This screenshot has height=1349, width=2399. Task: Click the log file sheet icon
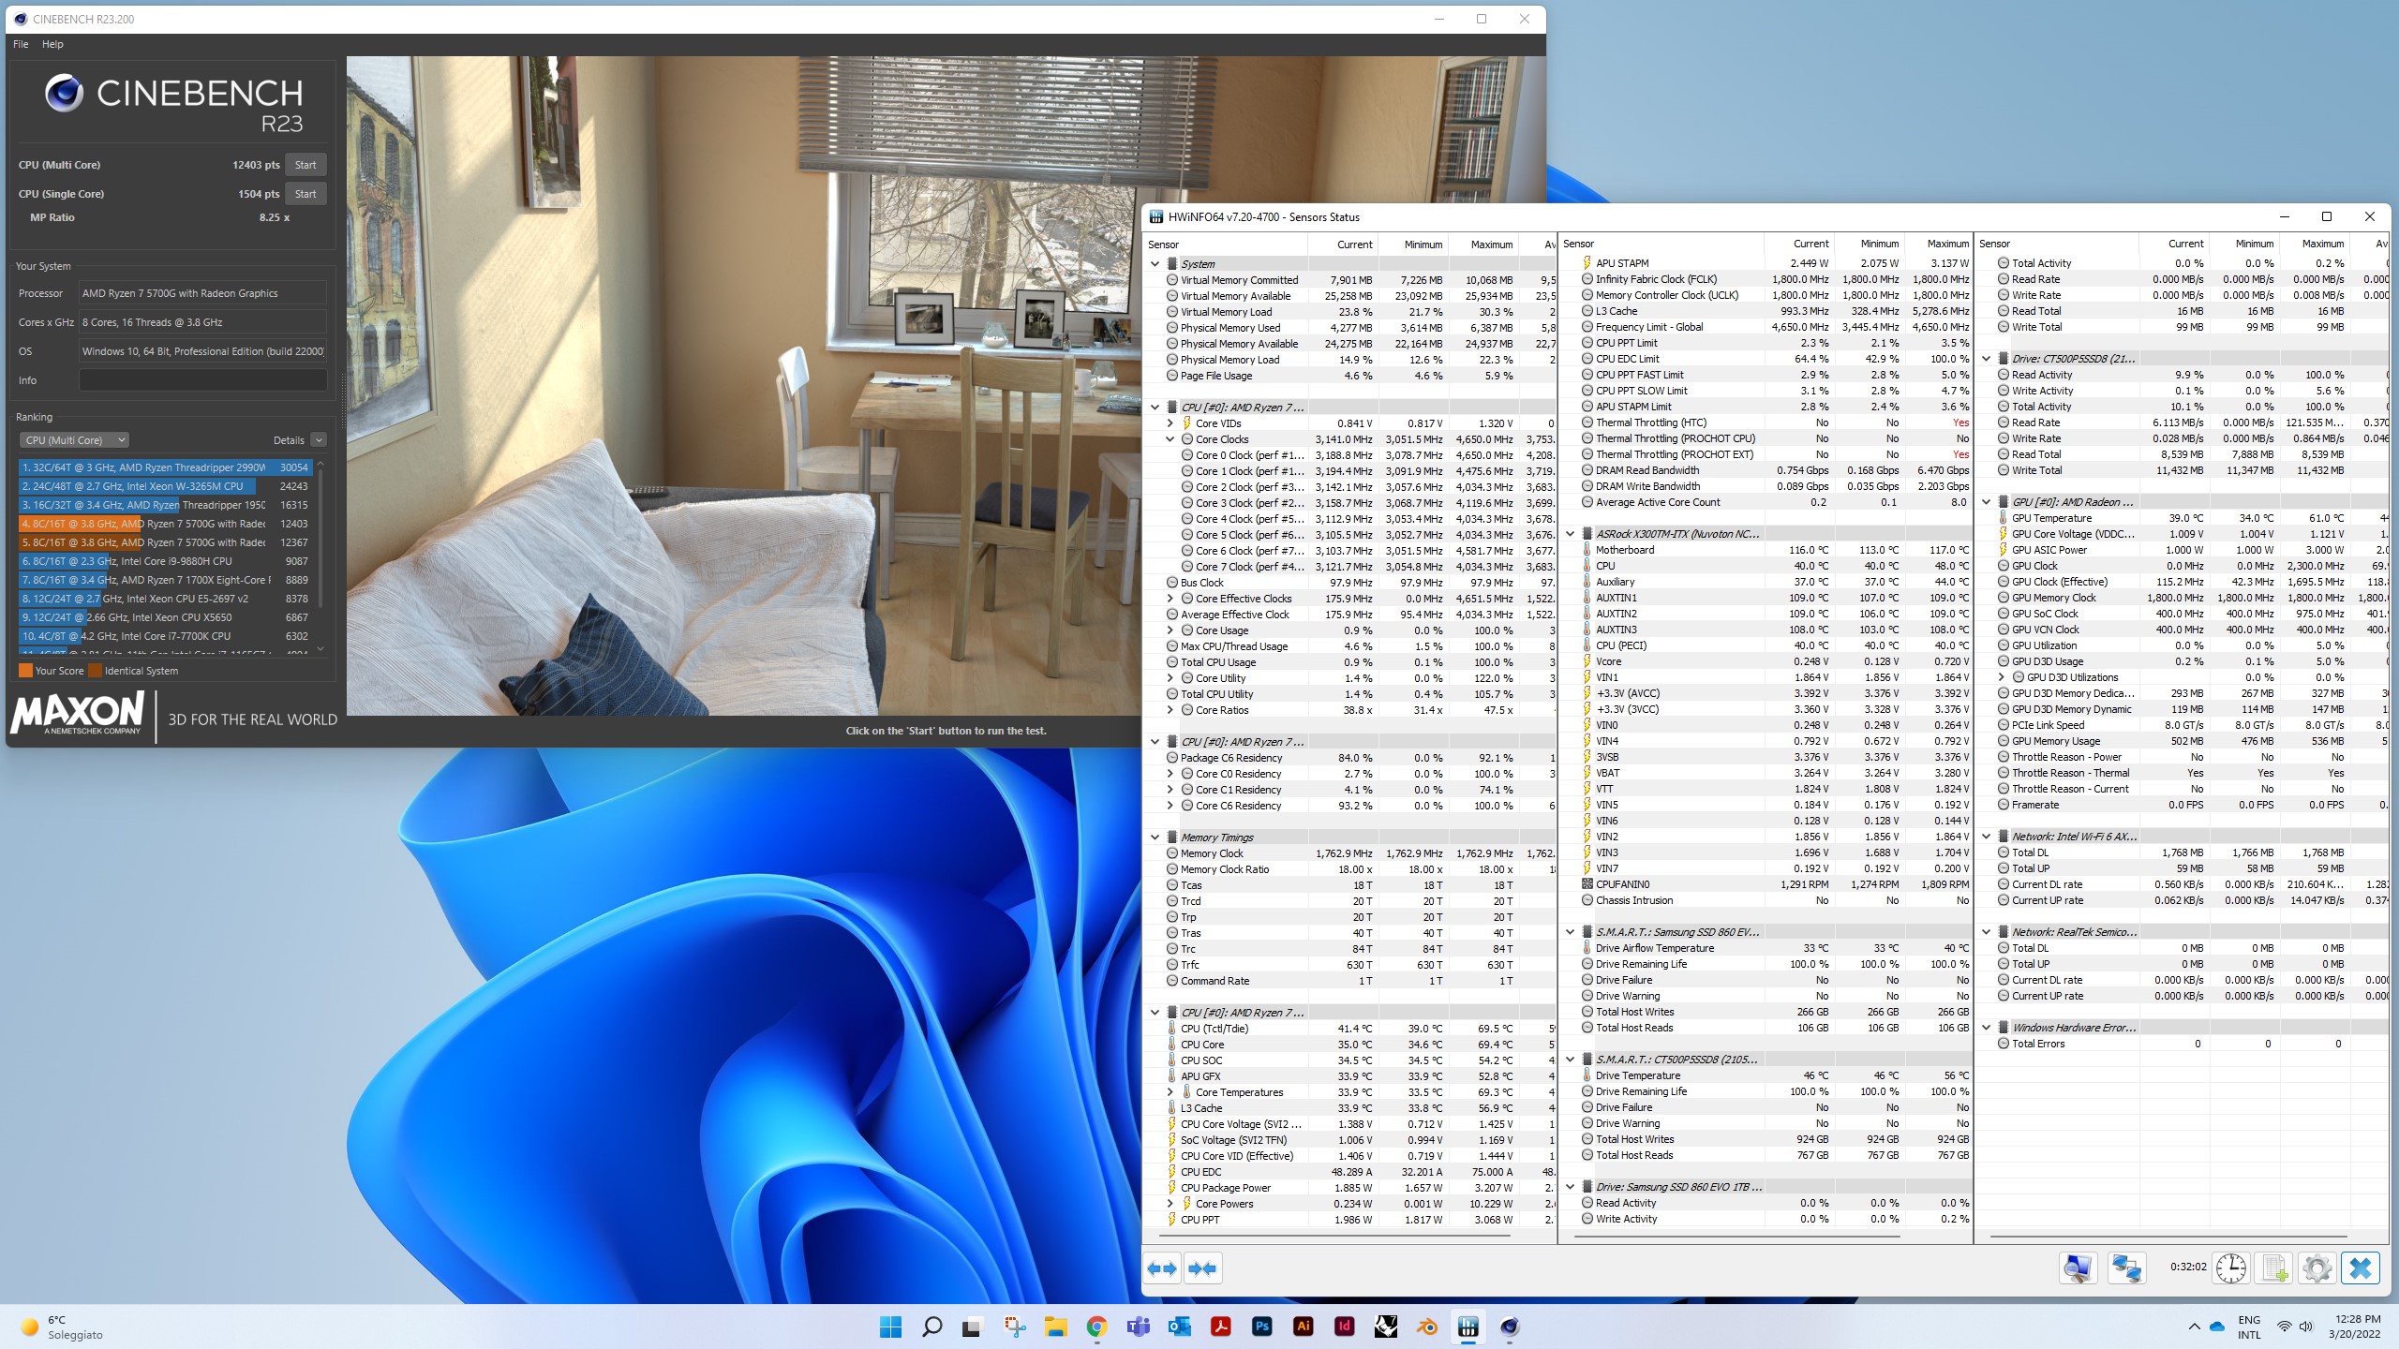[x=2274, y=1268]
